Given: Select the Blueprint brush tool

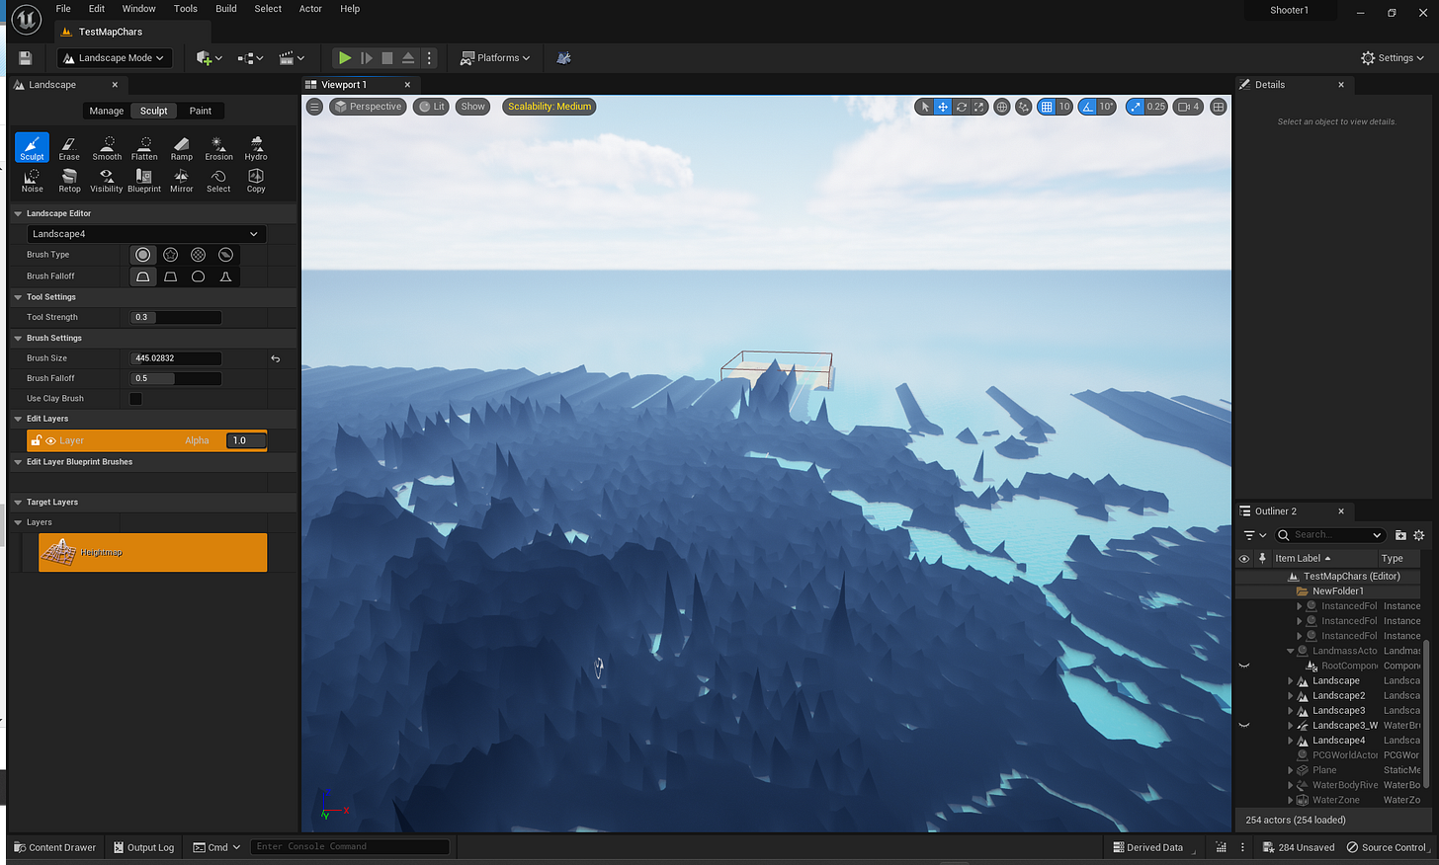Looking at the screenshot, I should [144, 181].
